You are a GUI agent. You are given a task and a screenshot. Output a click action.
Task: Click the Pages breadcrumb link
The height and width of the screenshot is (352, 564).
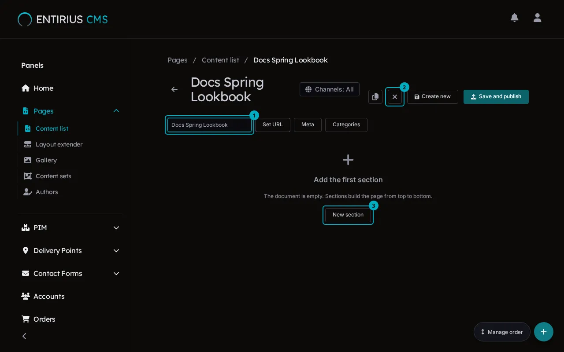pyautogui.click(x=178, y=60)
